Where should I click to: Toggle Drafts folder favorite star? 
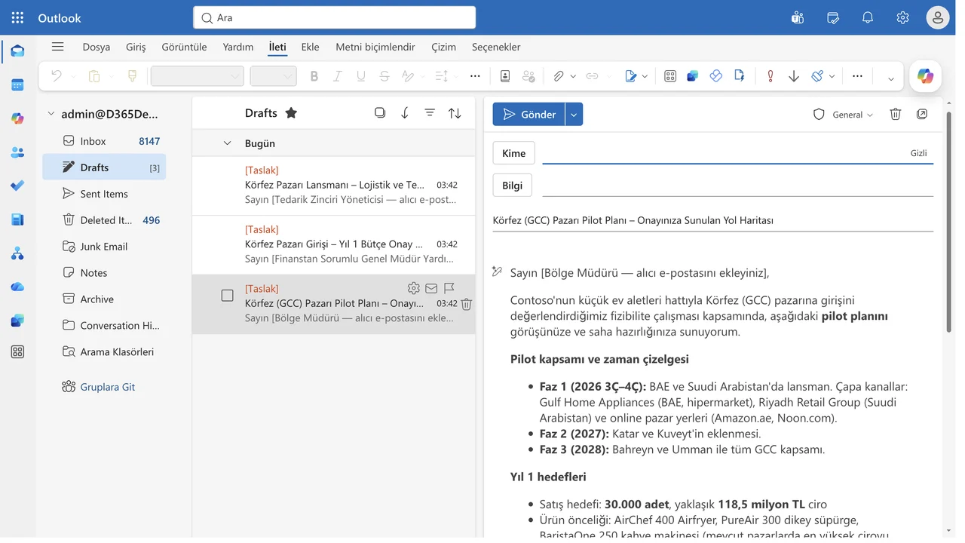[x=291, y=112]
